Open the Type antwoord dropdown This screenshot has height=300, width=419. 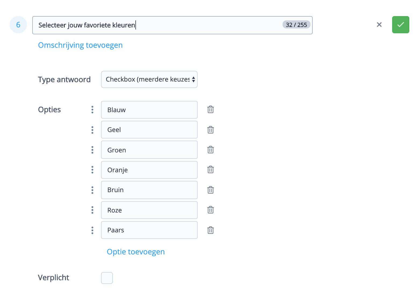(149, 79)
